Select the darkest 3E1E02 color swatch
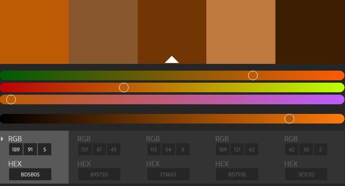 pos(310,32)
